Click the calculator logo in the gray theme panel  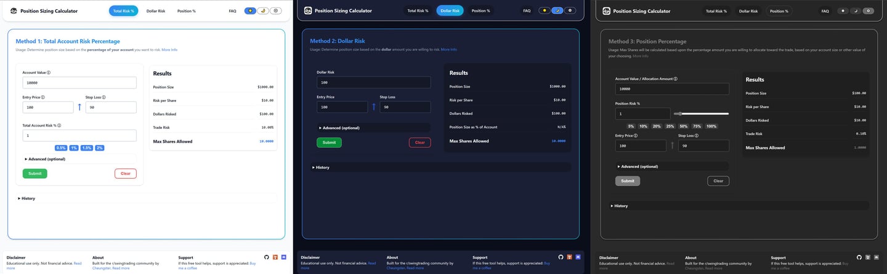[607, 10]
